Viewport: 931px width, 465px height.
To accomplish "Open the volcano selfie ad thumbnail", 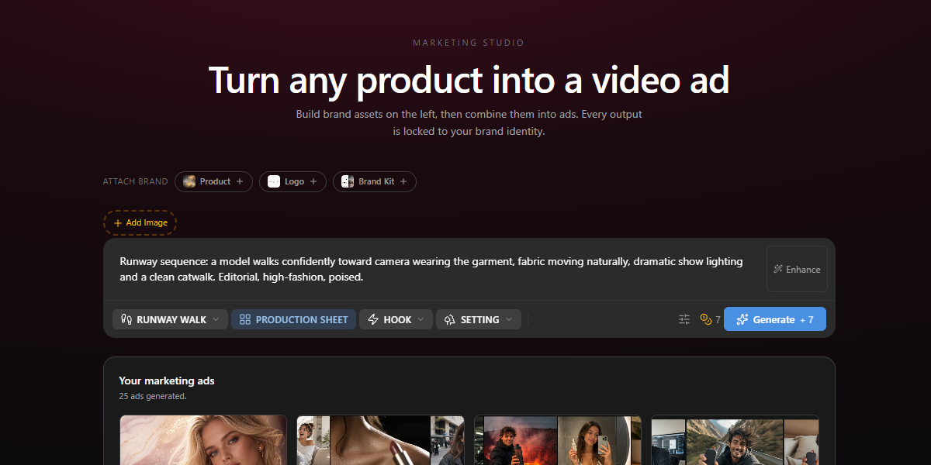I will [x=558, y=440].
